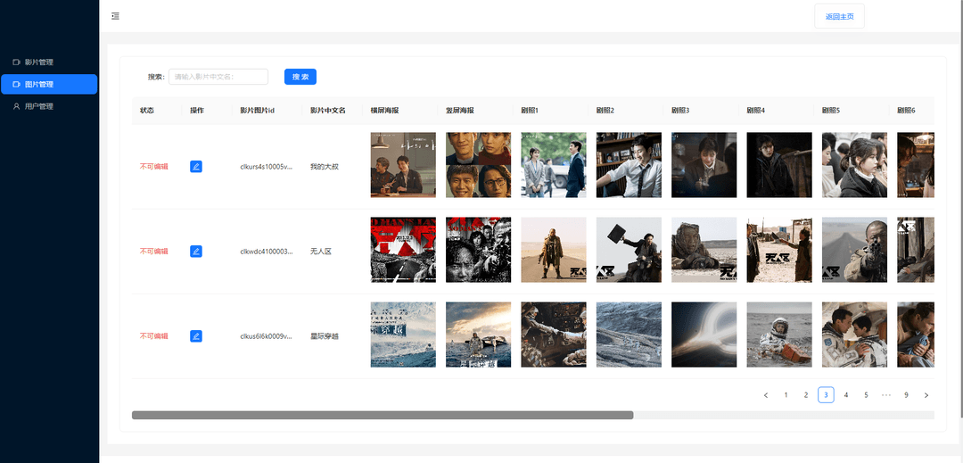Image resolution: width=963 pixels, height=463 pixels.
Task: Open 无人区 横屏海报 thumbnail
Action: coord(403,250)
